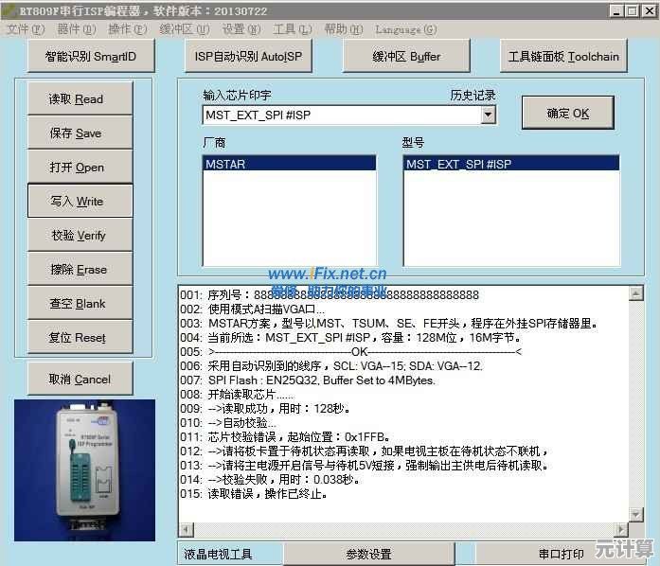
Task: Select MSTAR in the manufacturer list
Action: pyautogui.click(x=225, y=165)
